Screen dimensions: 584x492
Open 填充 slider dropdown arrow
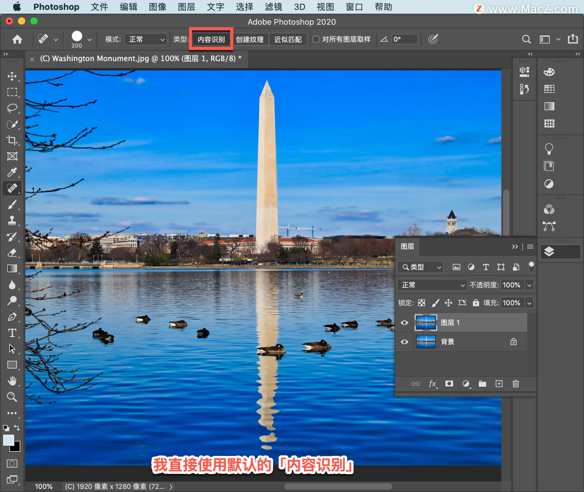tap(529, 303)
